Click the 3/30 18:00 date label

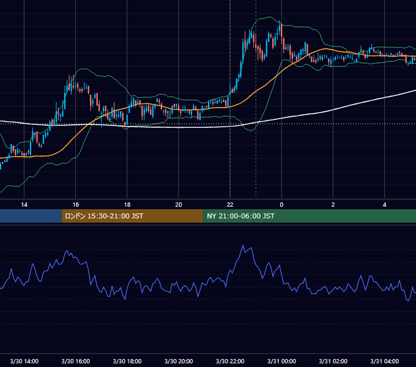pos(127,361)
